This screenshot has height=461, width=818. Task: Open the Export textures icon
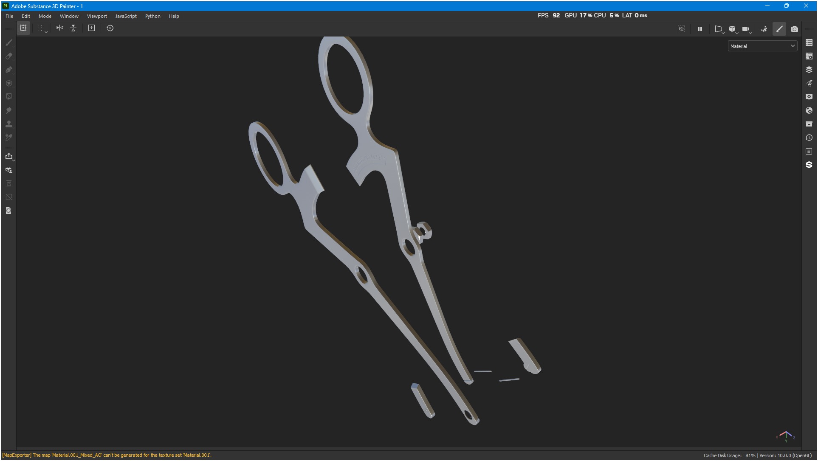click(9, 156)
